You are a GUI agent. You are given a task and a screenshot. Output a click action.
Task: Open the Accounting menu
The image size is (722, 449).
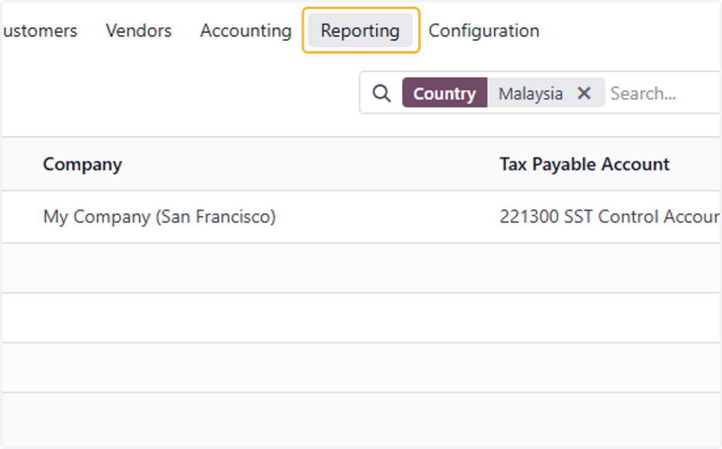[245, 31]
